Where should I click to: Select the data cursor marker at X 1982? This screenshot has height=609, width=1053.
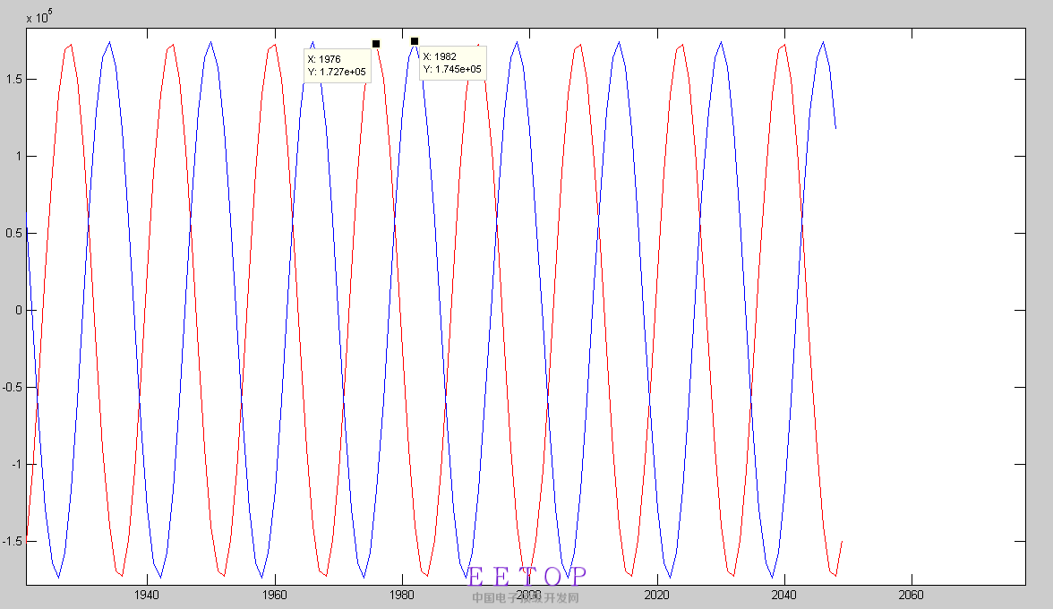click(415, 41)
